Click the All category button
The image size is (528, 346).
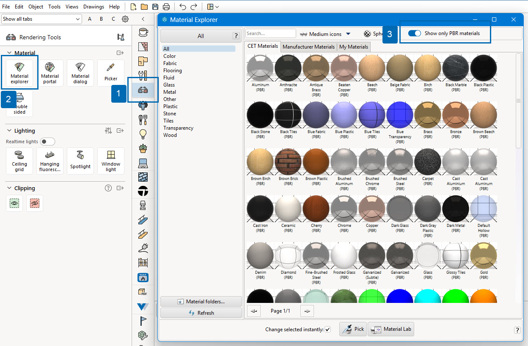(x=201, y=36)
